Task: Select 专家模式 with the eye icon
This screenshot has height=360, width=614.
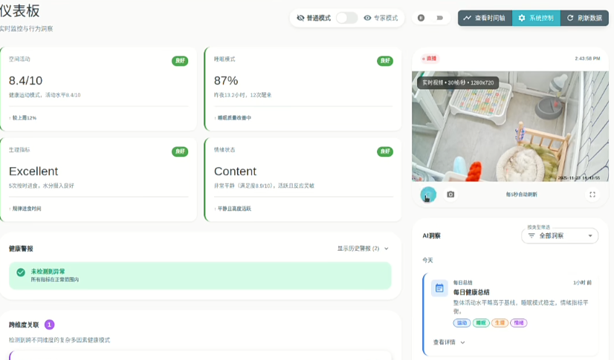Action: 381,18
